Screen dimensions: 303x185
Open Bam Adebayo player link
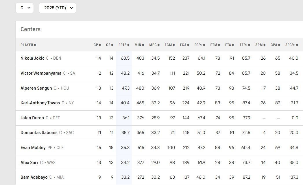[34, 177]
